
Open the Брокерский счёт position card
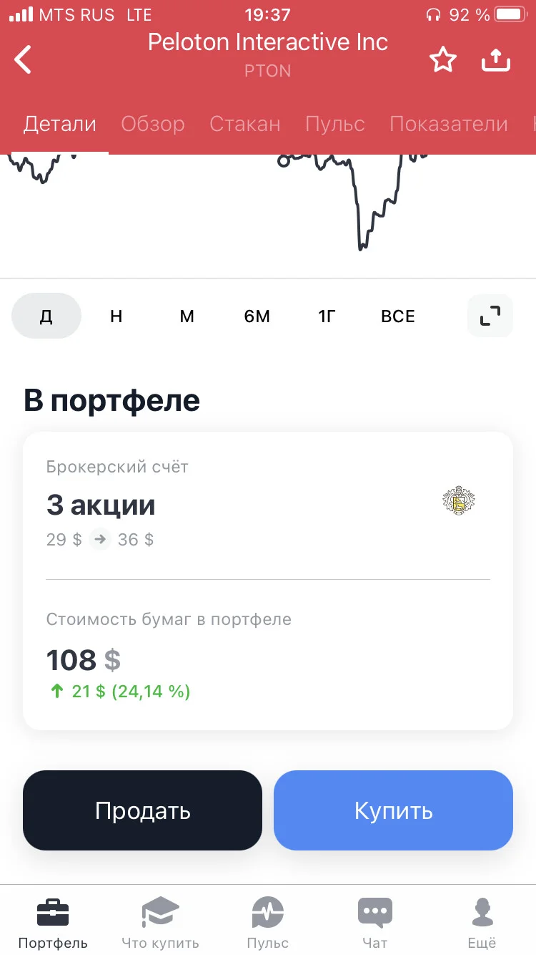pos(268,581)
